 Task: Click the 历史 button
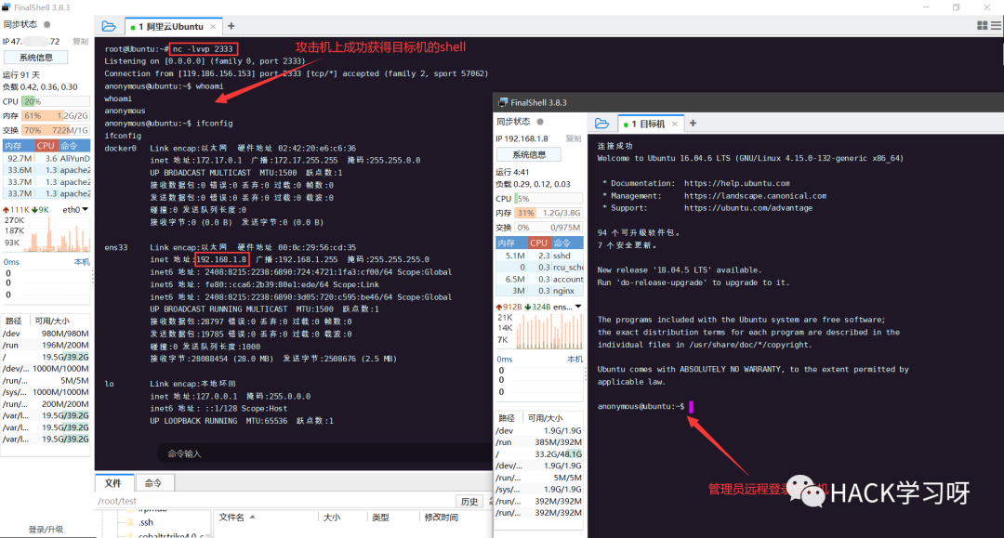469,502
